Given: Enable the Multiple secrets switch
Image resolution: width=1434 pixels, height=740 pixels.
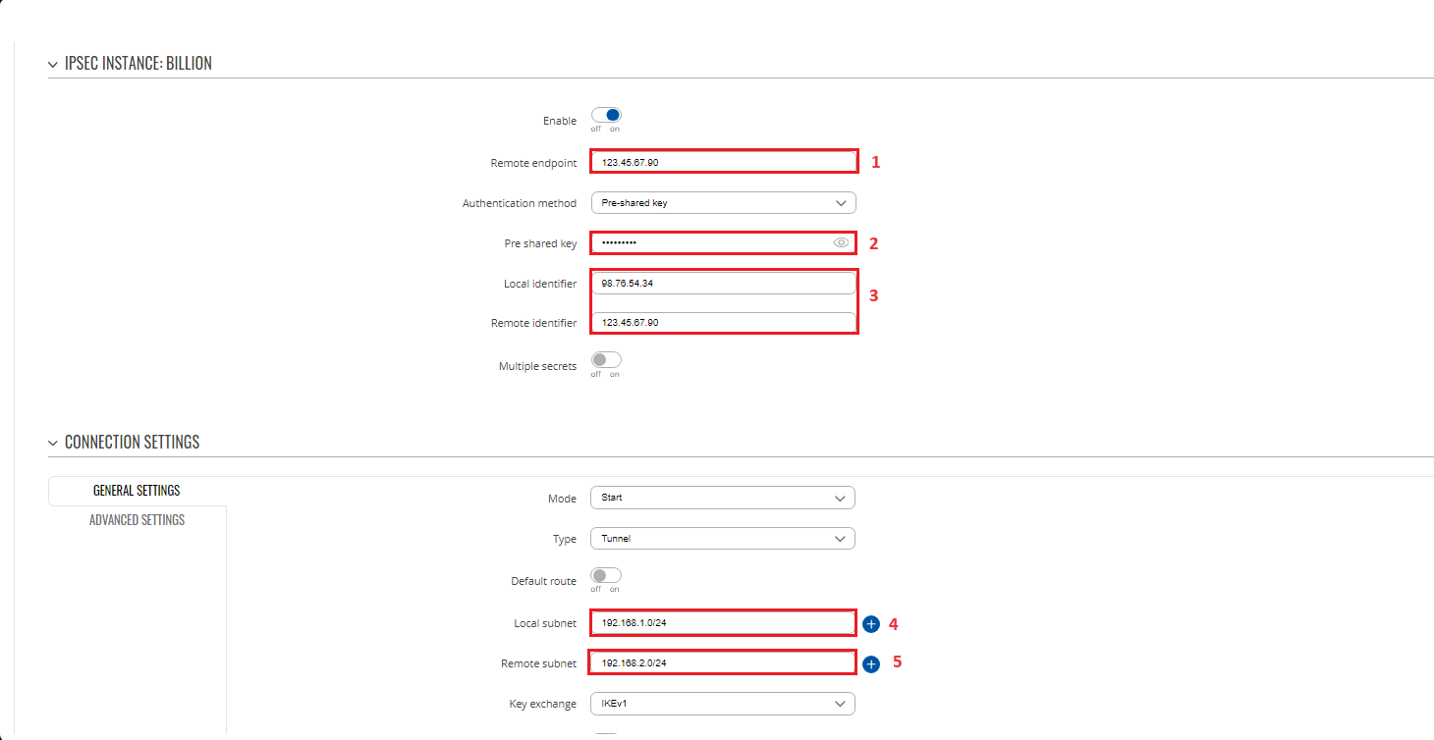Looking at the screenshot, I should pos(606,360).
